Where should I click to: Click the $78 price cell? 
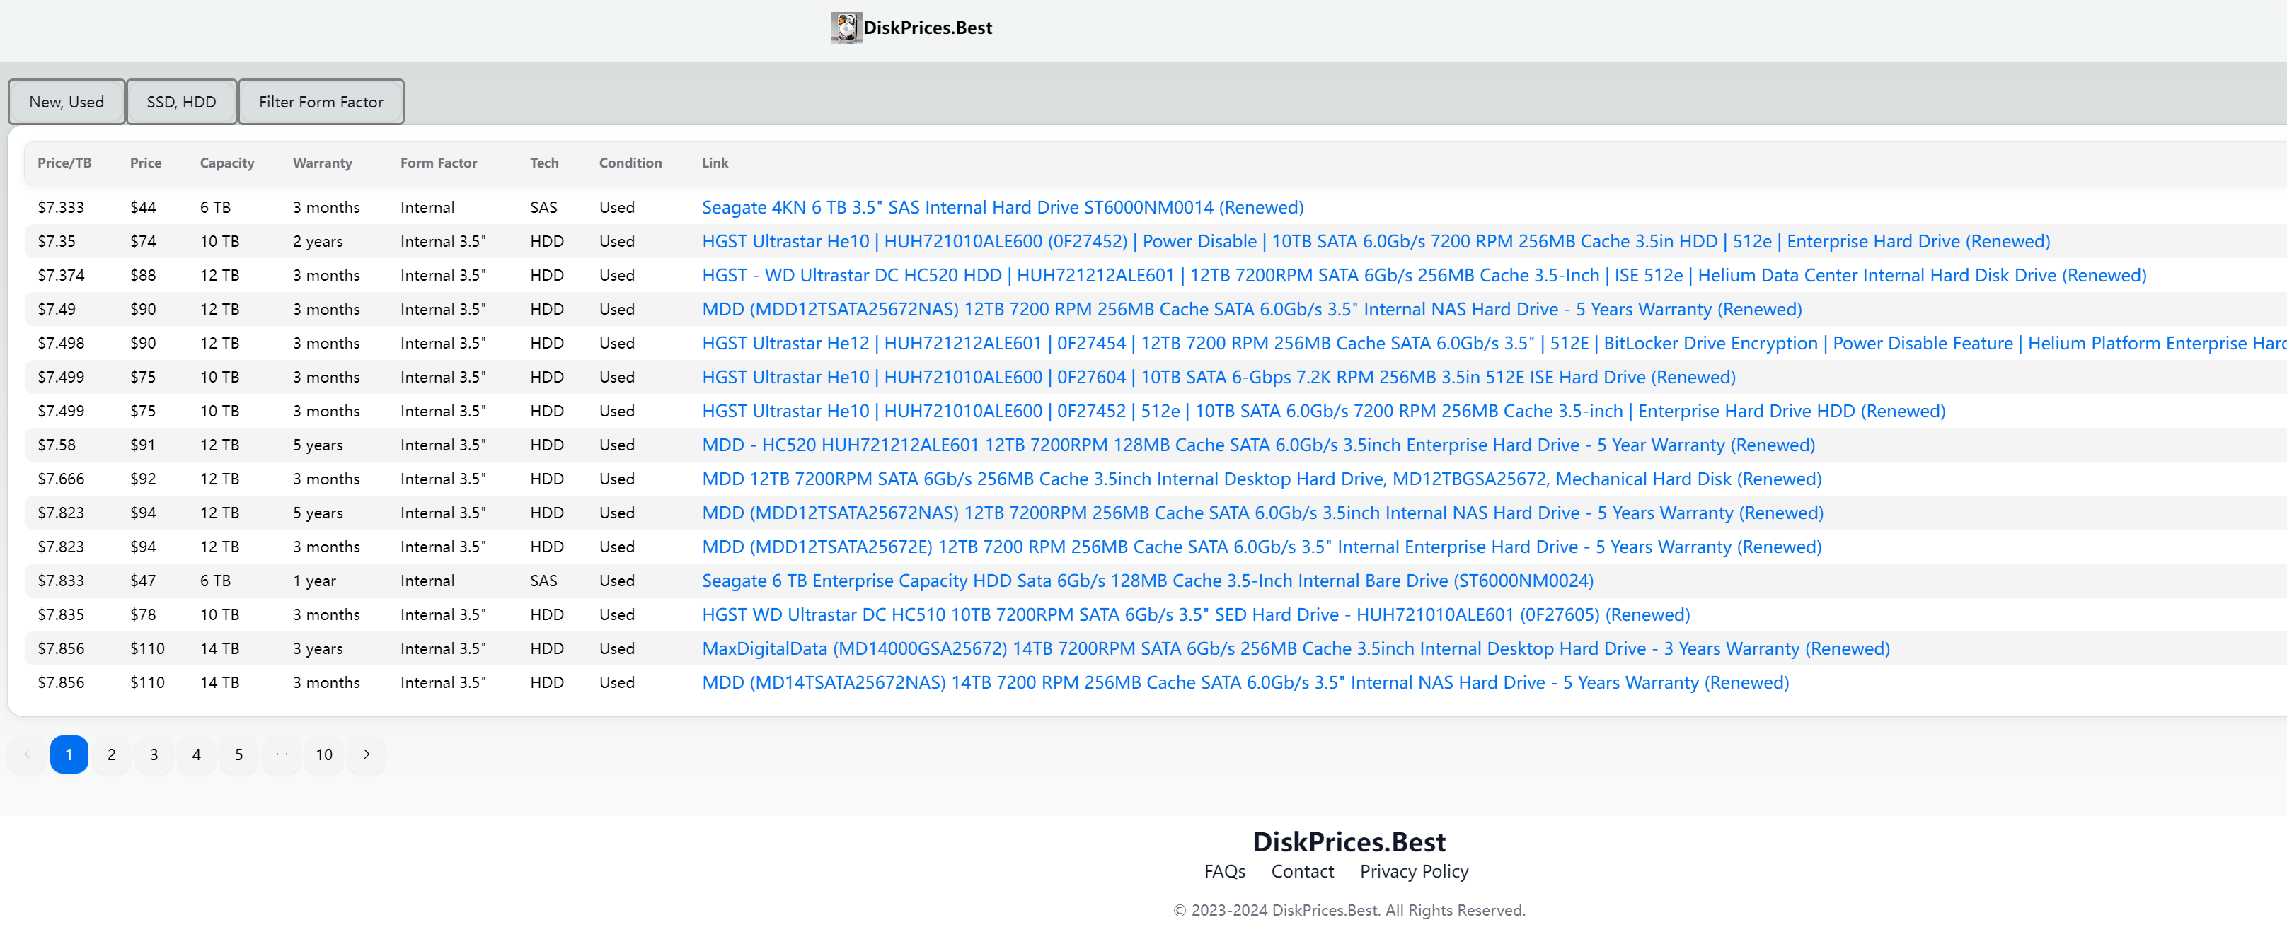coord(143,615)
